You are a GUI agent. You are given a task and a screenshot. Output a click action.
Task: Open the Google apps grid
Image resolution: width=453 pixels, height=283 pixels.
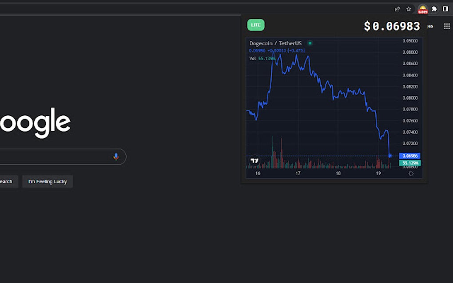tap(447, 26)
